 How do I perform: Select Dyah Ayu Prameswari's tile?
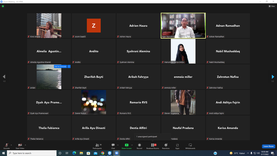[x=49, y=102]
